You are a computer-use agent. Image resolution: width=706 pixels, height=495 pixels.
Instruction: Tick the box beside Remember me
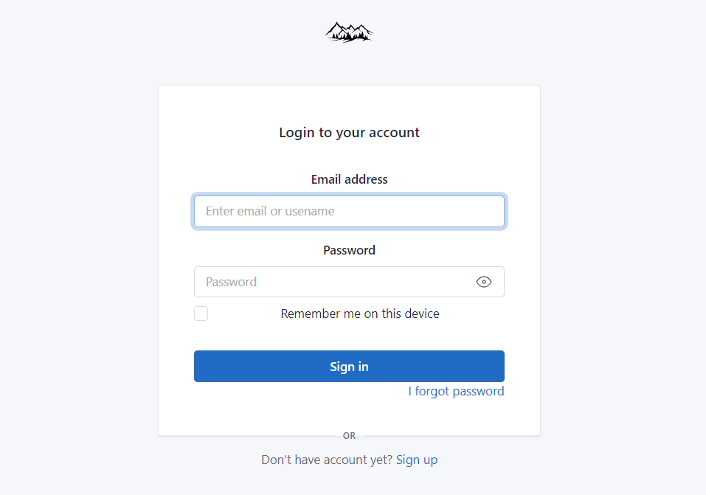(x=201, y=314)
